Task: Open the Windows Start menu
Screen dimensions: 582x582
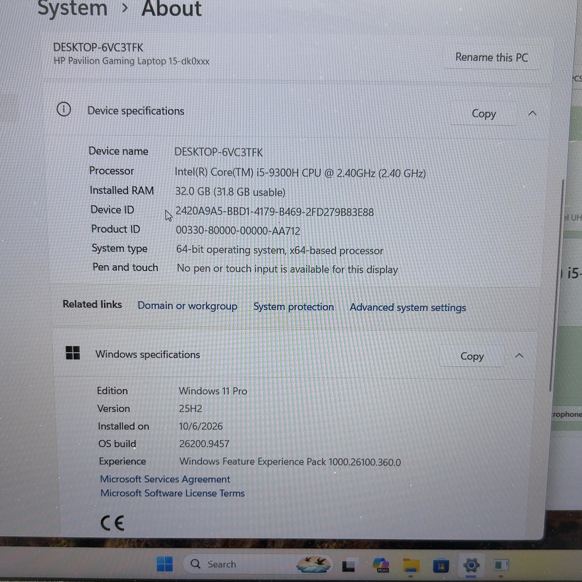Action: pyautogui.click(x=165, y=564)
